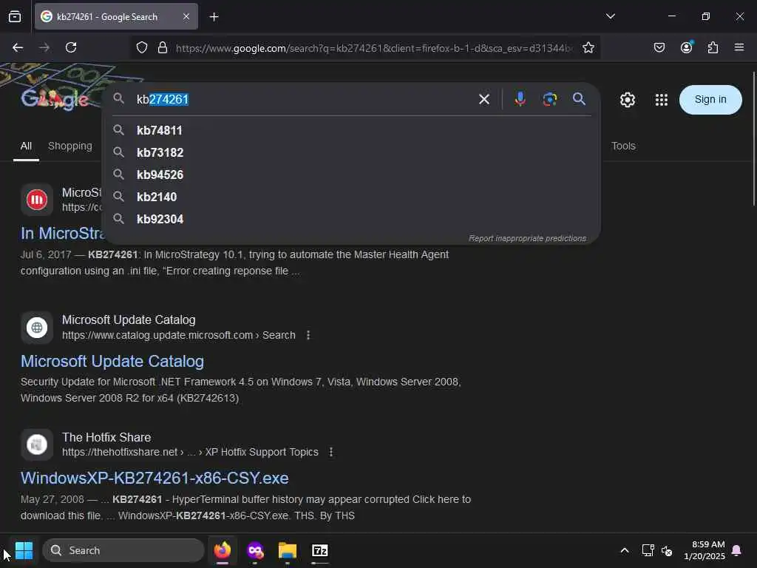Open notifications bell icon
The image size is (757, 568).
[737, 550]
